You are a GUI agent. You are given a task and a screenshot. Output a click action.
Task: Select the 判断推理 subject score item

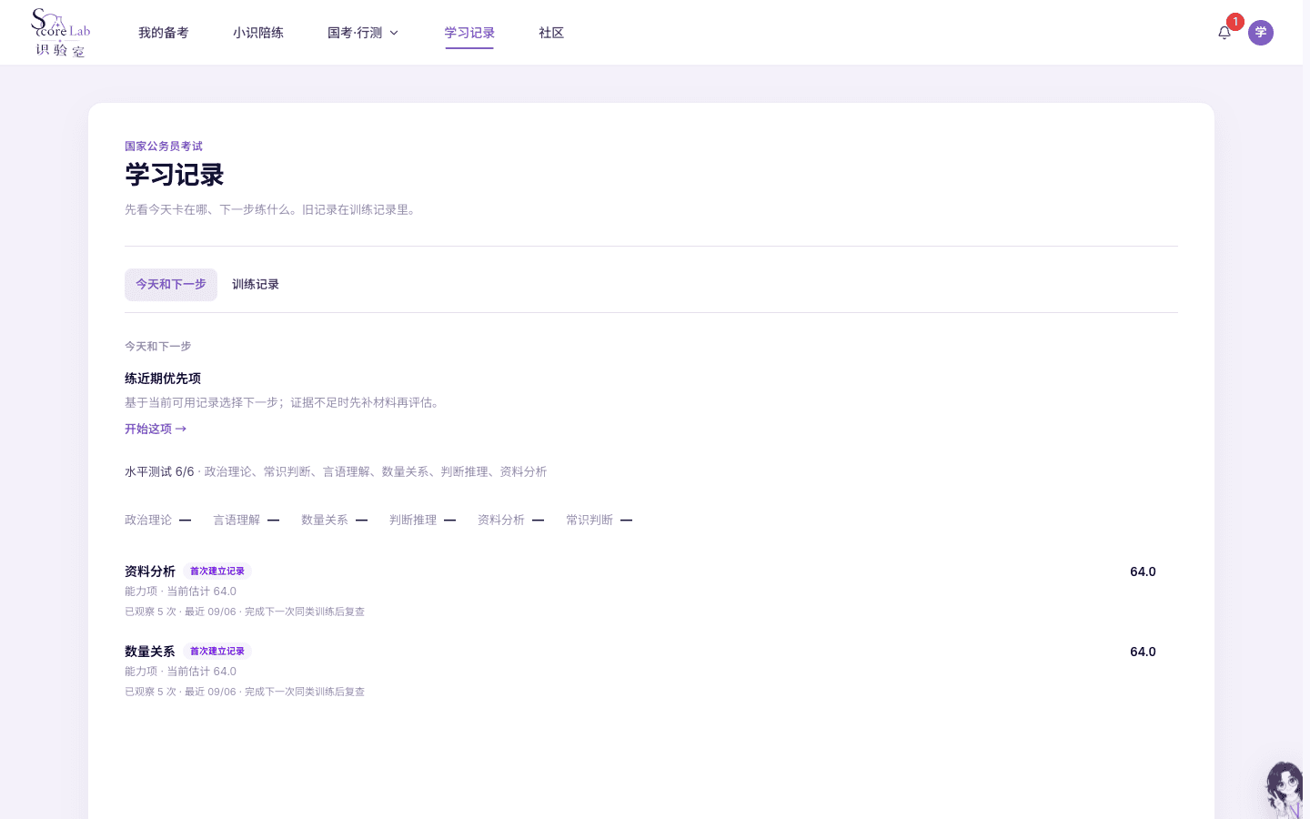(x=423, y=520)
